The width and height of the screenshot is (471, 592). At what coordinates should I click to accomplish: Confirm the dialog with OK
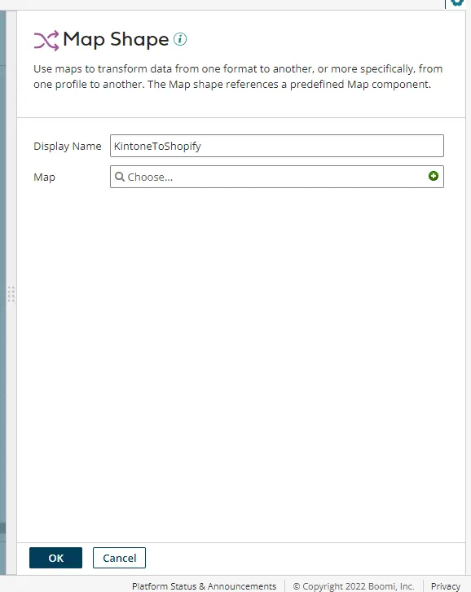pyautogui.click(x=55, y=558)
